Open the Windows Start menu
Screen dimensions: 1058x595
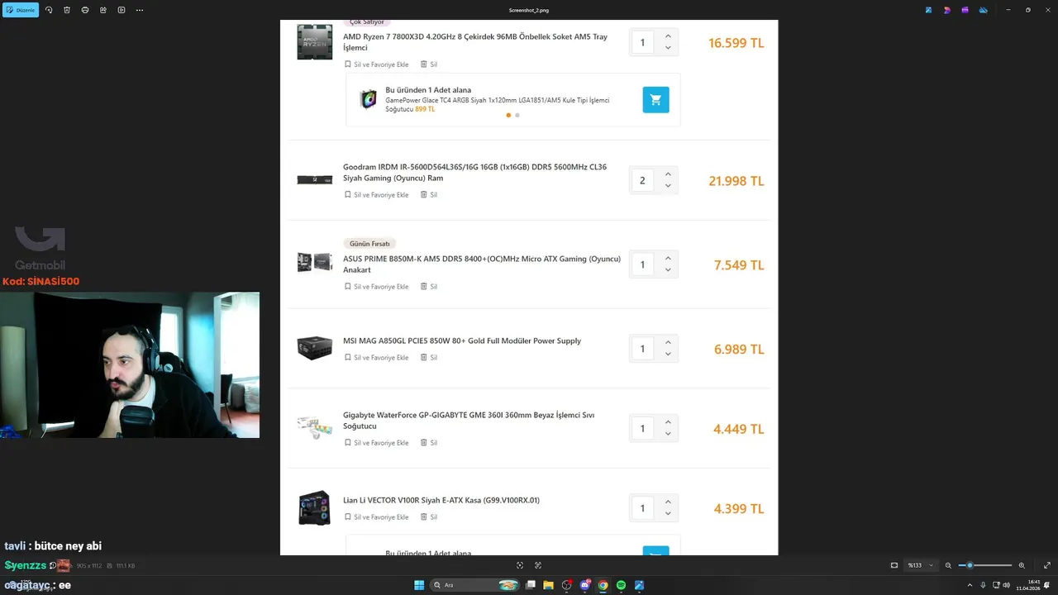pyautogui.click(x=419, y=585)
